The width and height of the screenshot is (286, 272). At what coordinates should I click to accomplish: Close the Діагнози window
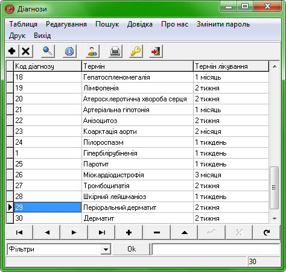267,7
